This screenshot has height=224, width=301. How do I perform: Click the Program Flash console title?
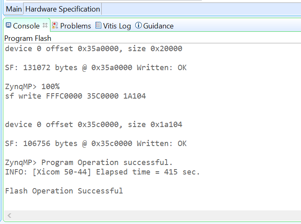click(28, 38)
